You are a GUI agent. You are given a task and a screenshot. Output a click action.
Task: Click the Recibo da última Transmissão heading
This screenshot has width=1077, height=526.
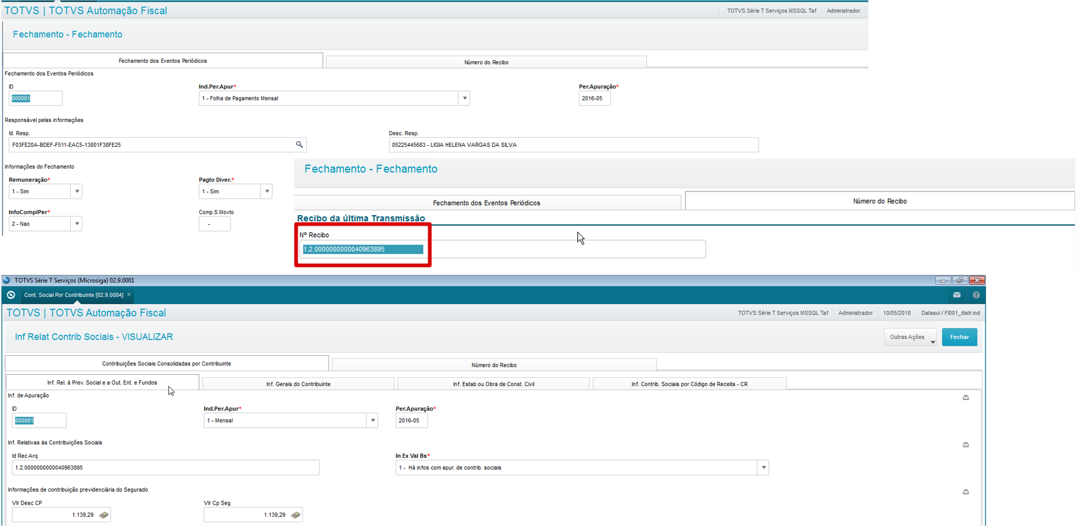pyautogui.click(x=361, y=218)
